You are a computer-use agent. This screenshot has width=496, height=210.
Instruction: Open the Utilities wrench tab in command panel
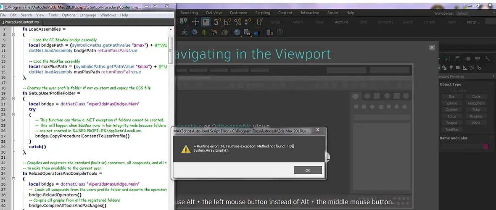[488, 59]
